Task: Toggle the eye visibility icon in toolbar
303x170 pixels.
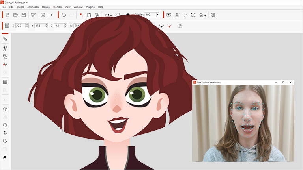Action: [x=128, y=15]
